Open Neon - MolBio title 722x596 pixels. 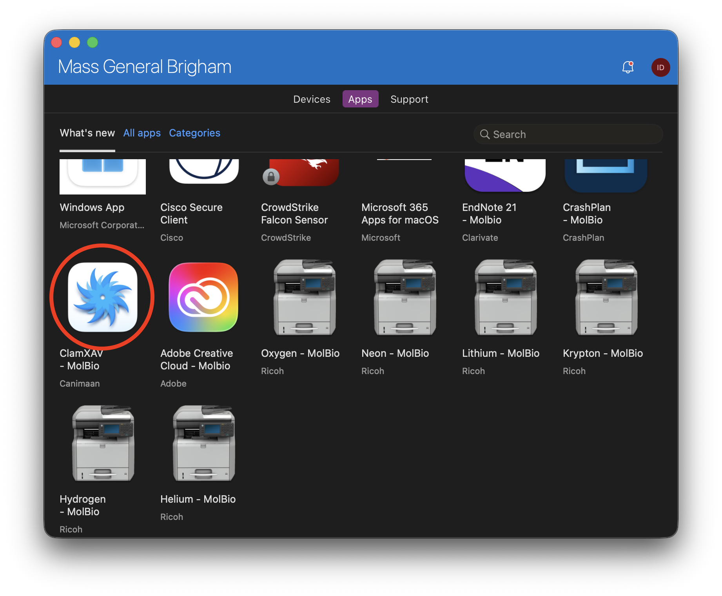(395, 353)
